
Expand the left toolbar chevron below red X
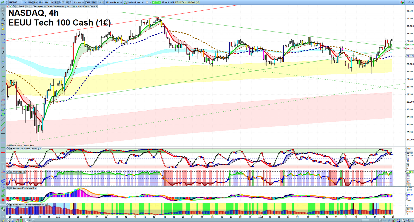point(3,205)
